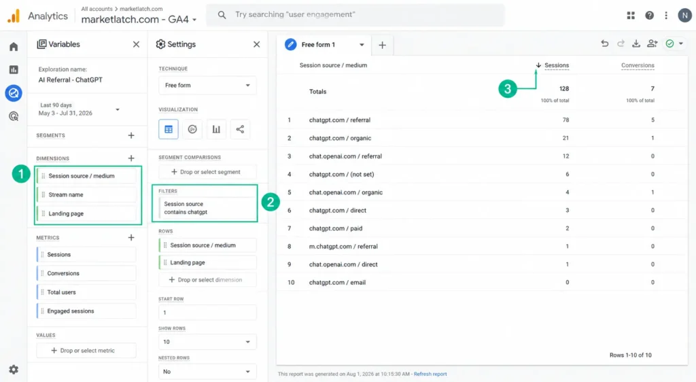Select the Sessions metric chip

(86, 255)
